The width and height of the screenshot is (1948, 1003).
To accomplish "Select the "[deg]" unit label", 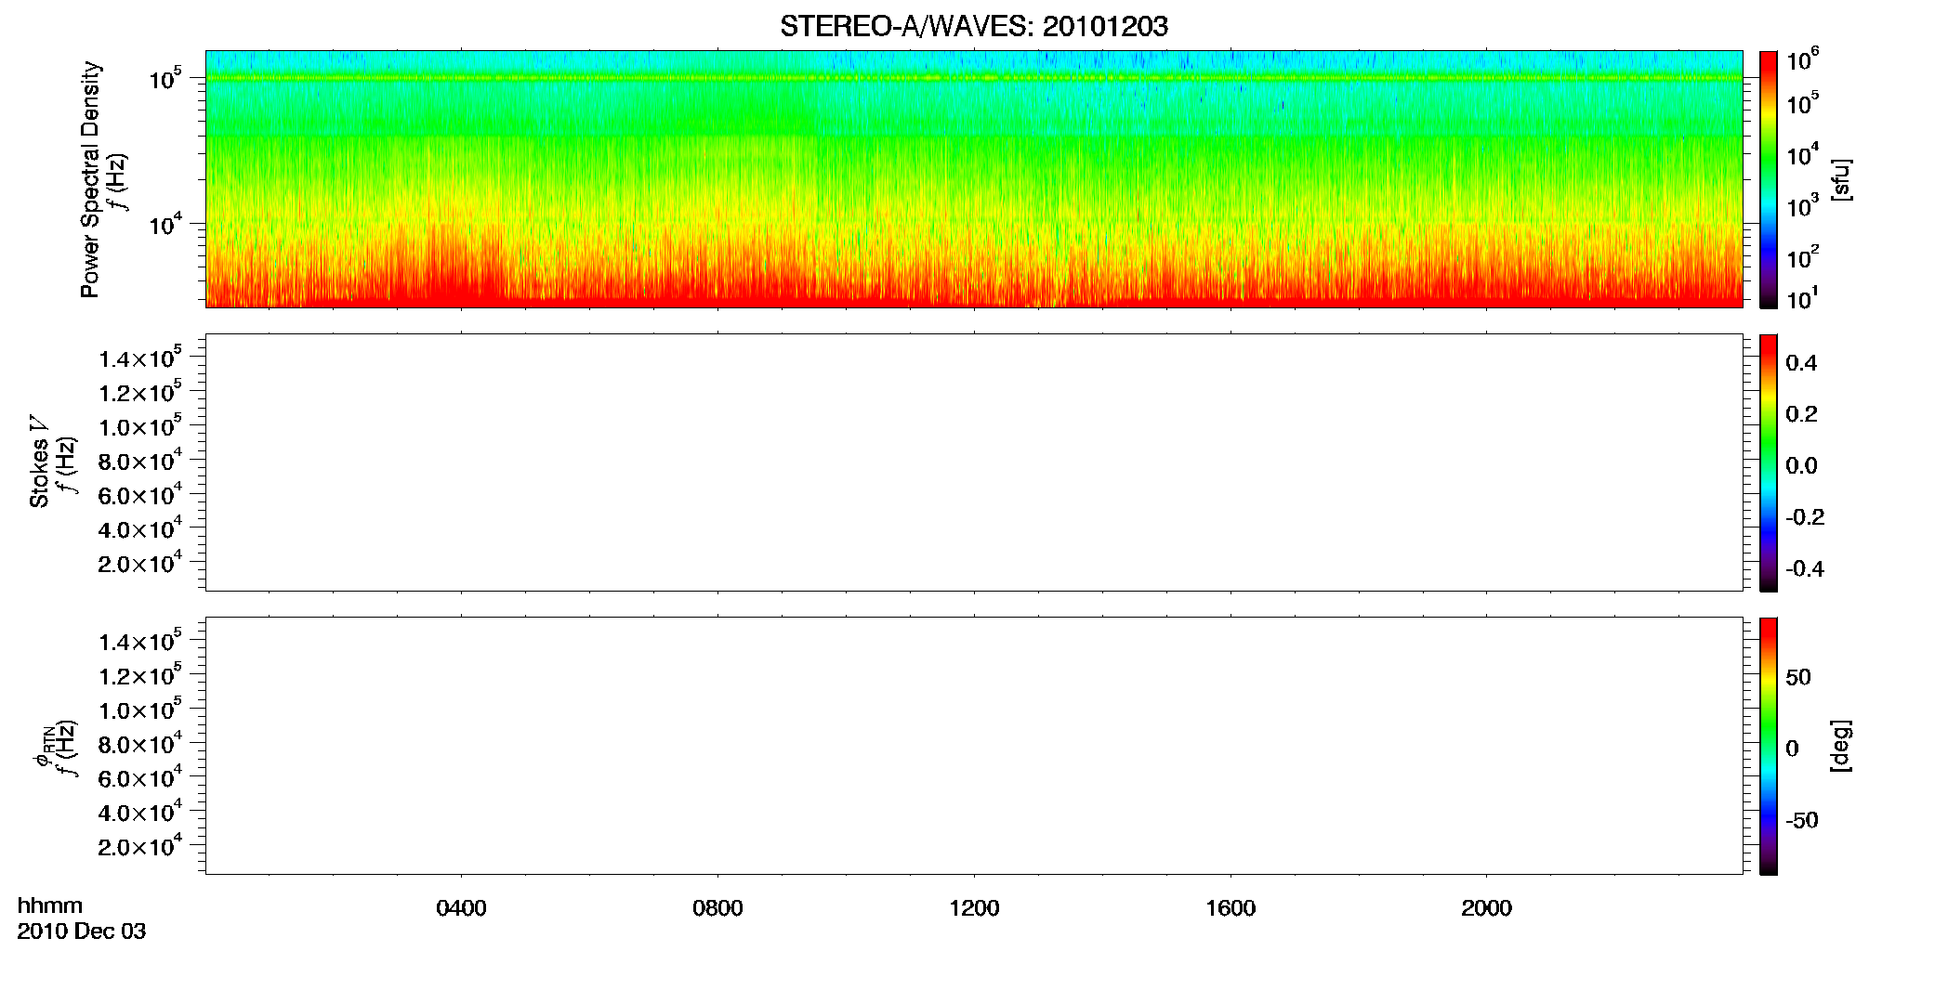I will click(x=1840, y=746).
